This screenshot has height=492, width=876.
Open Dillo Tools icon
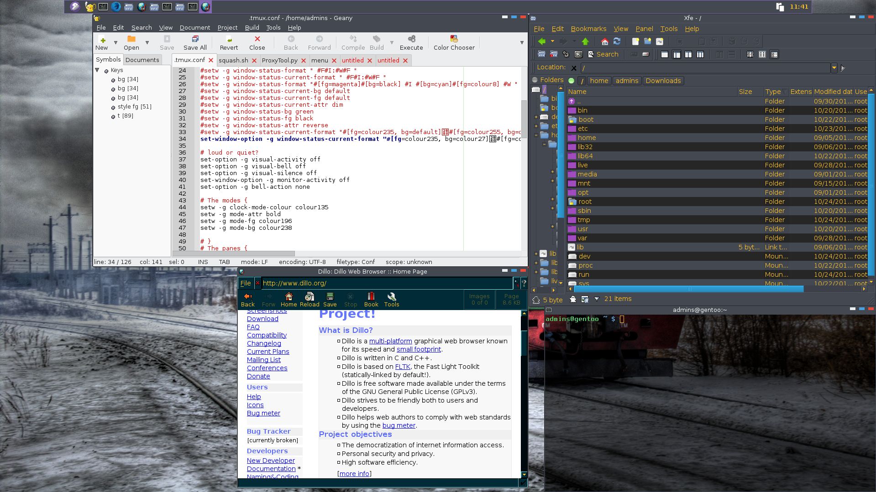(x=392, y=299)
